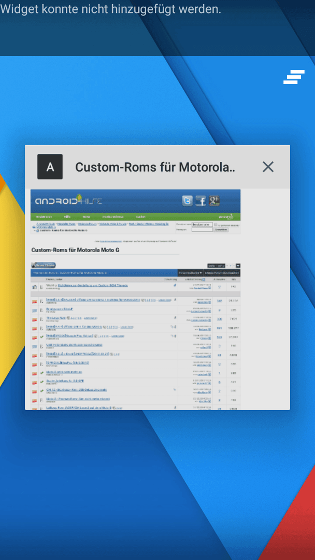
Task: Tap the 'Widget konnte nicht hinzugefügt werden' message
Action: coord(110,9)
